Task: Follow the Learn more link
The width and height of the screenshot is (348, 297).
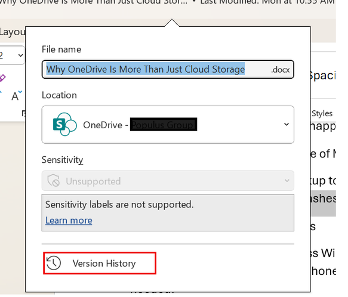Action: click(x=69, y=221)
